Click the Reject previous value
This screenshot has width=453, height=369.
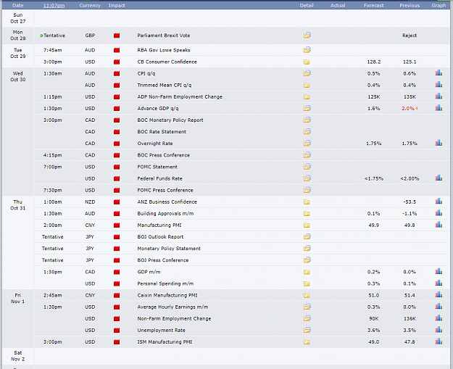tap(410, 36)
